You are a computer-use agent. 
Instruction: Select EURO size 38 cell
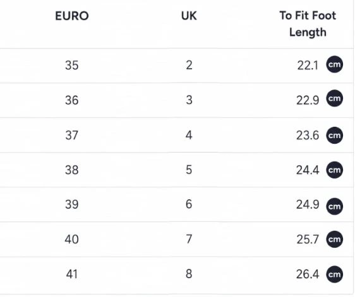click(x=72, y=170)
